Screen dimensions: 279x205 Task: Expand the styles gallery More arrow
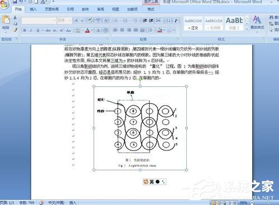pos(247,29)
